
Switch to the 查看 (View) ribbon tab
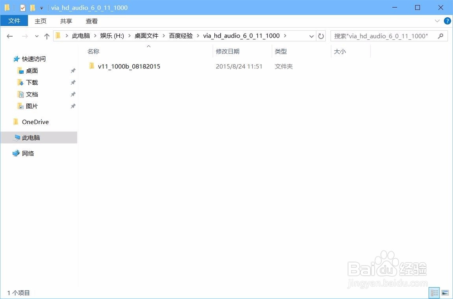pos(91,21)
